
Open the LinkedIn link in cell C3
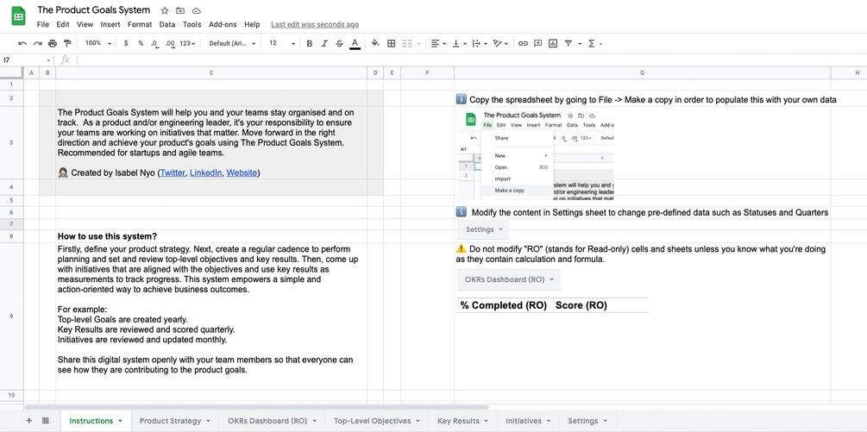[x=205, y=173]
